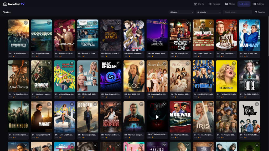This screenshot has width=269, height=151.
Task: Click the heart icon on IT: Welcome to Derry
Action: [x=164, y=104]
